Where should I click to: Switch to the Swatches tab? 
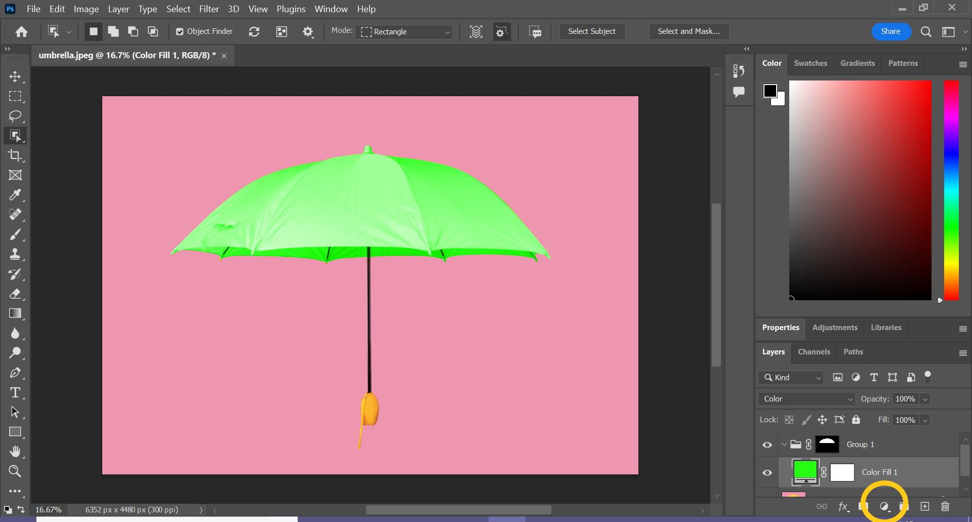pyautogui.click(x=811, y=63)
